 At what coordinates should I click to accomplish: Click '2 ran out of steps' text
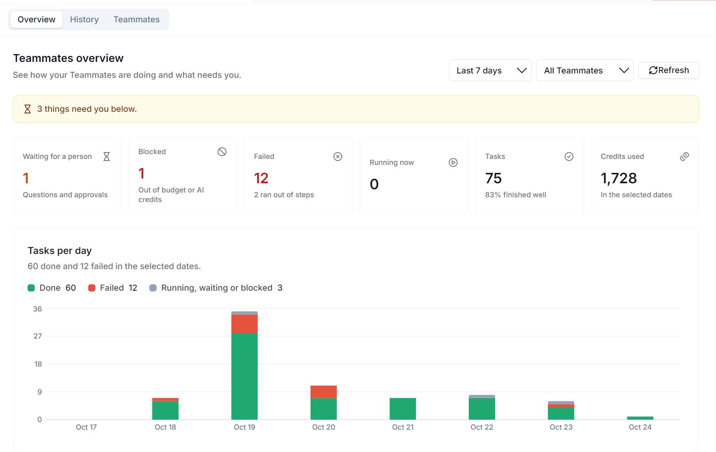[x=284, y=195]
